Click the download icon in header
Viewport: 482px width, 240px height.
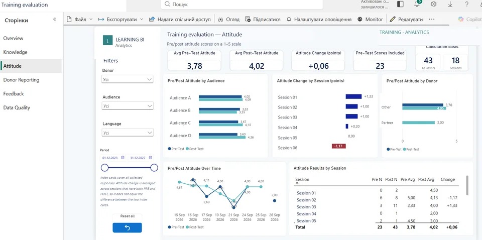tap(450, 5)
